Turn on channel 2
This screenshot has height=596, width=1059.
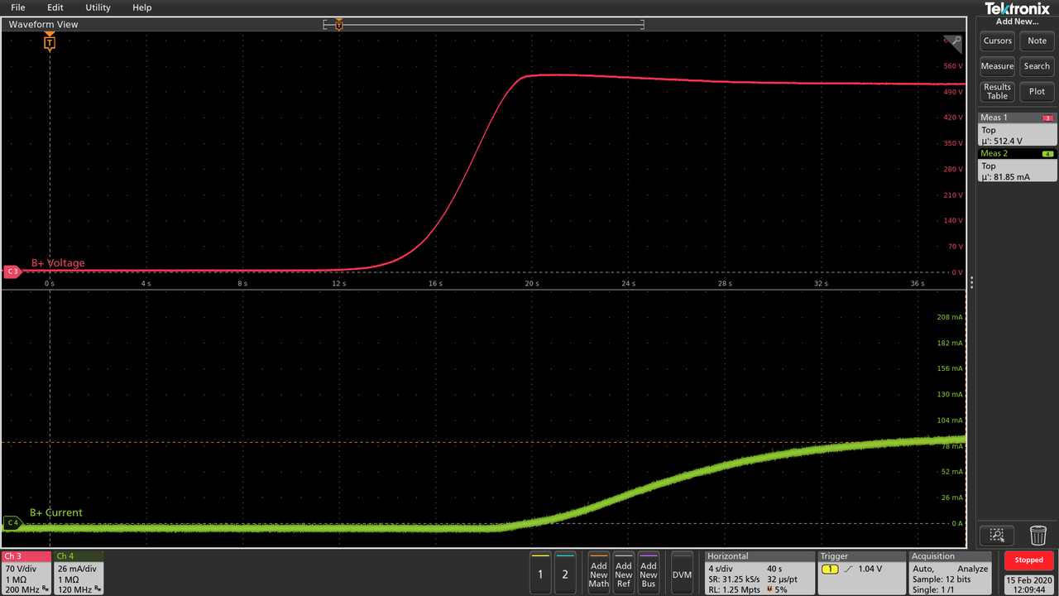565,572
